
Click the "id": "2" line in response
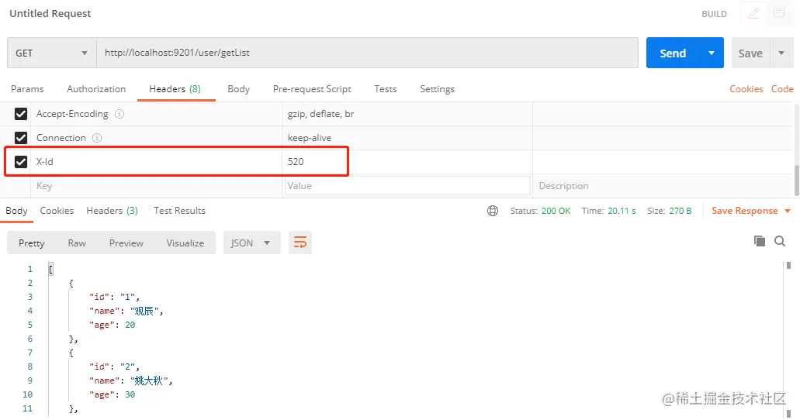click(114, 367)
